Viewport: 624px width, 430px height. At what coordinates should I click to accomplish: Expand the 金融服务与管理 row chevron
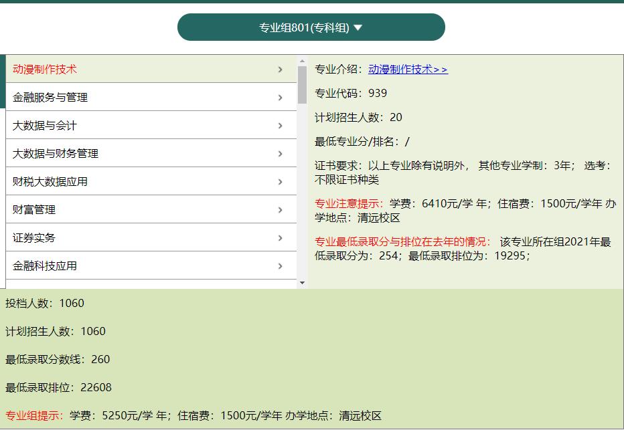(281, 97)
